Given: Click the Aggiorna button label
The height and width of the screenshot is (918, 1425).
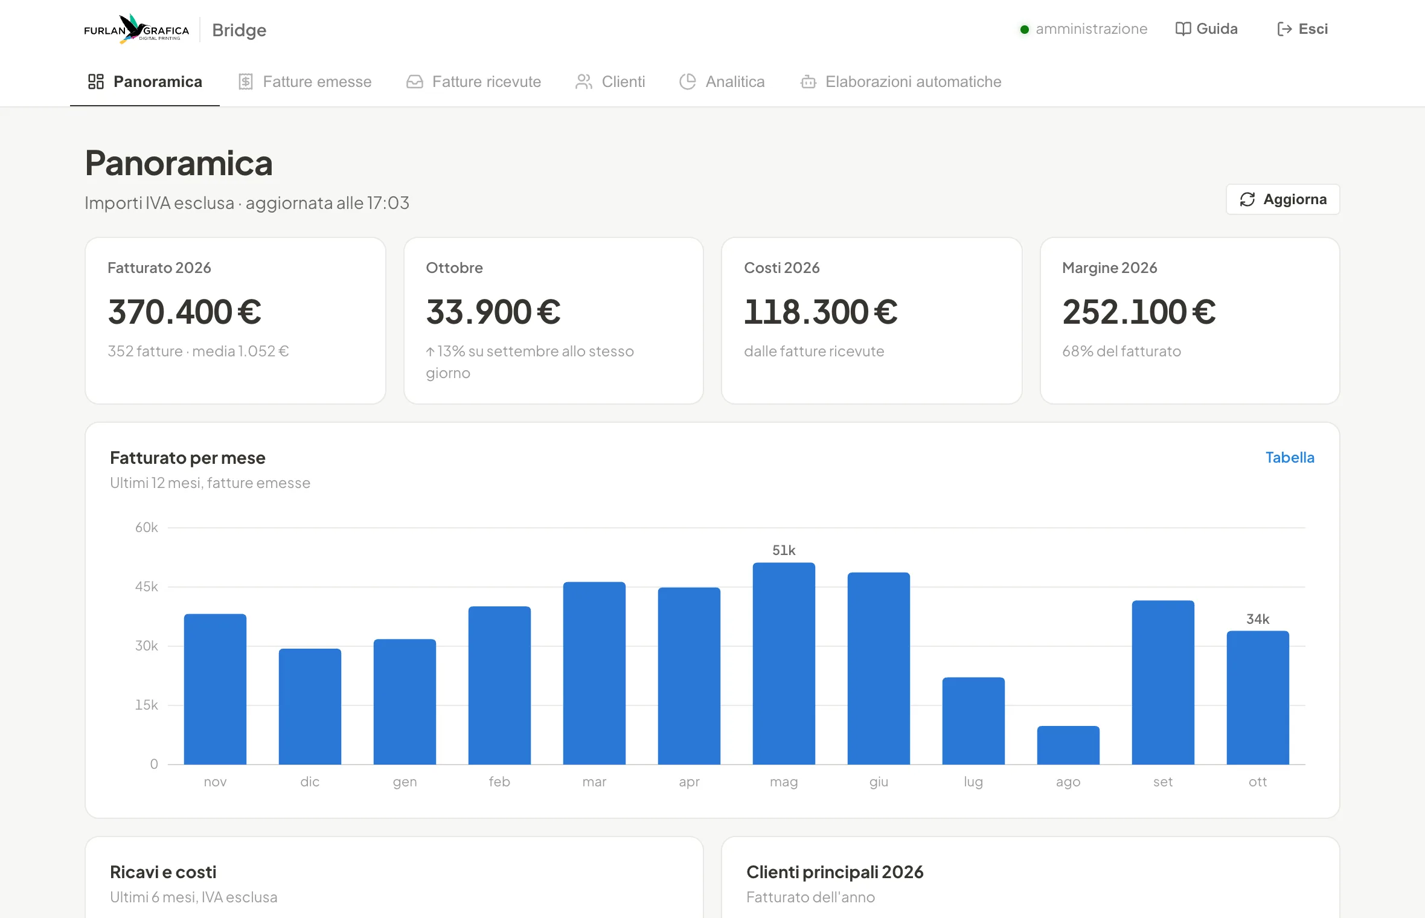Looking at the screenshot, I should click(1295, 199).
